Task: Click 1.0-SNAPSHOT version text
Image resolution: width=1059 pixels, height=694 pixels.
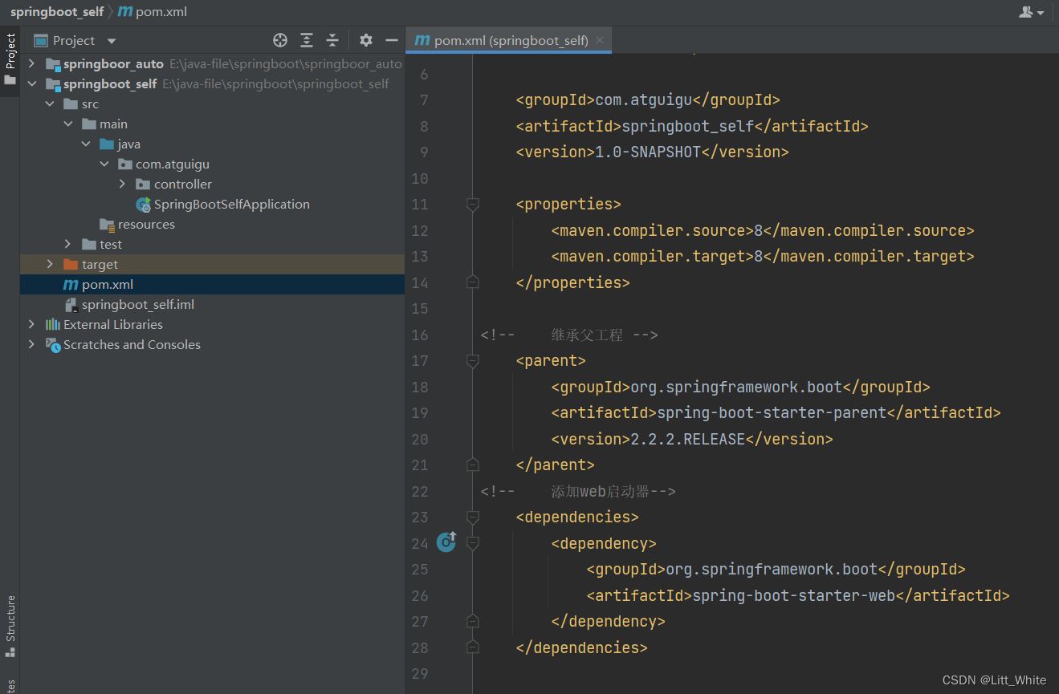Action: [x=648, y=152]
